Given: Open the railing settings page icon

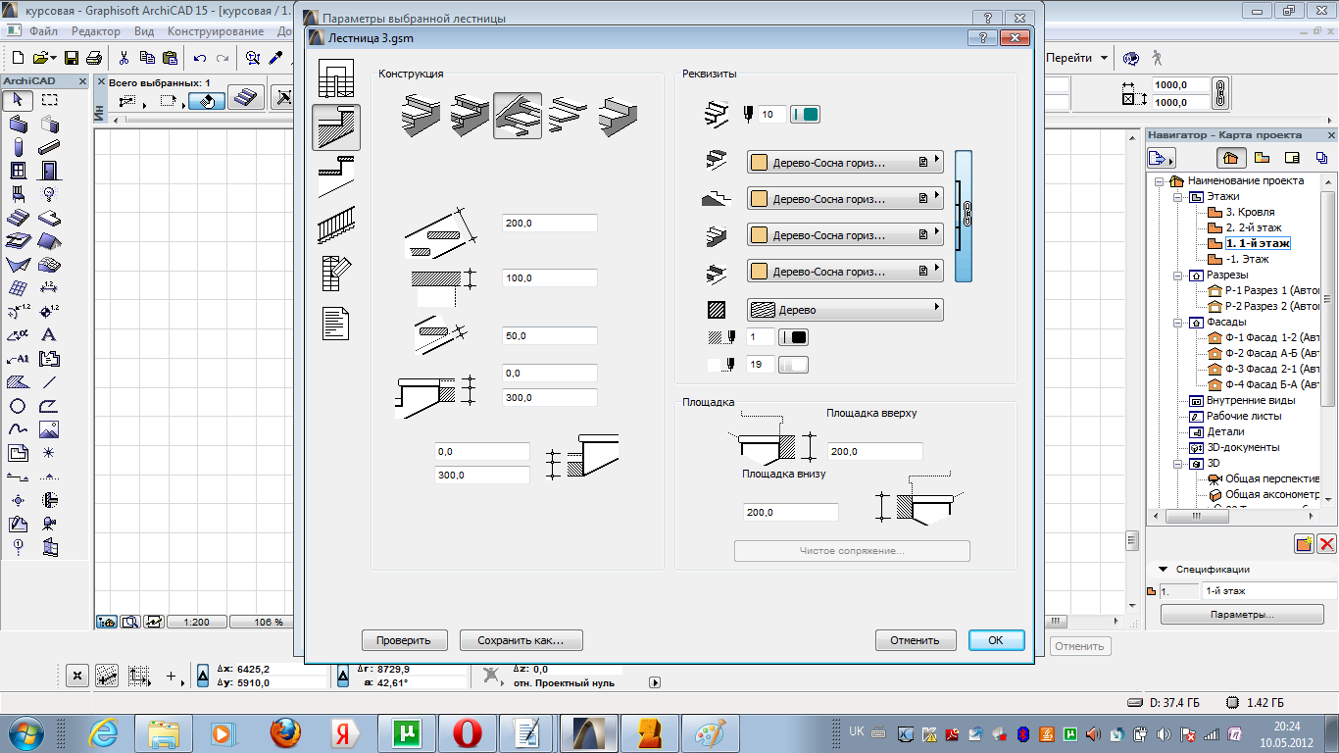Looking at the screenshot, I should [x=336, y=226].
